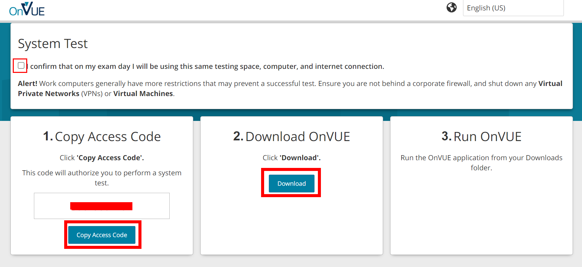Click the '2. Download OnVUE' heading
This screenshot has height=267, width=582.
point(292,137)
